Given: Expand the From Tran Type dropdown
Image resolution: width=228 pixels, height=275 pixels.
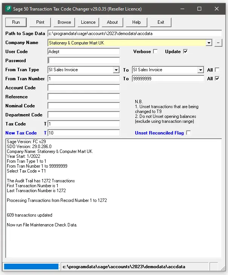Looking at the screenshot, I should pos(116,70).
